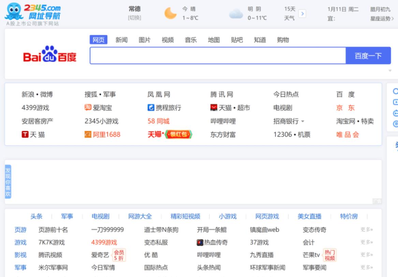Click the 百度一下 search button
Image resolution: width=398 pixels, height=277 pixels.
click(368, 56)
